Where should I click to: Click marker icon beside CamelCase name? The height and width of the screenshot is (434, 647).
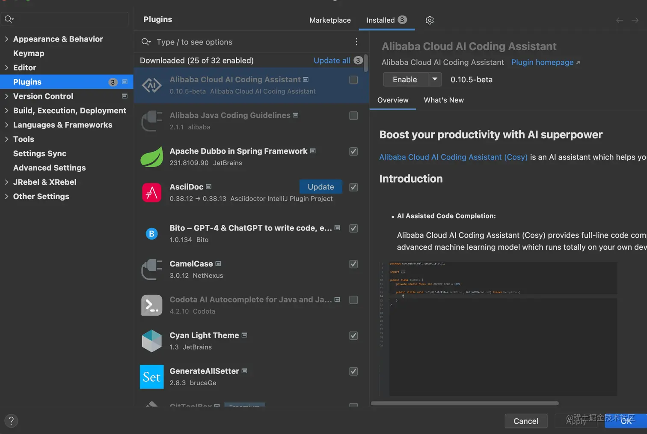[x=218, y=264]
